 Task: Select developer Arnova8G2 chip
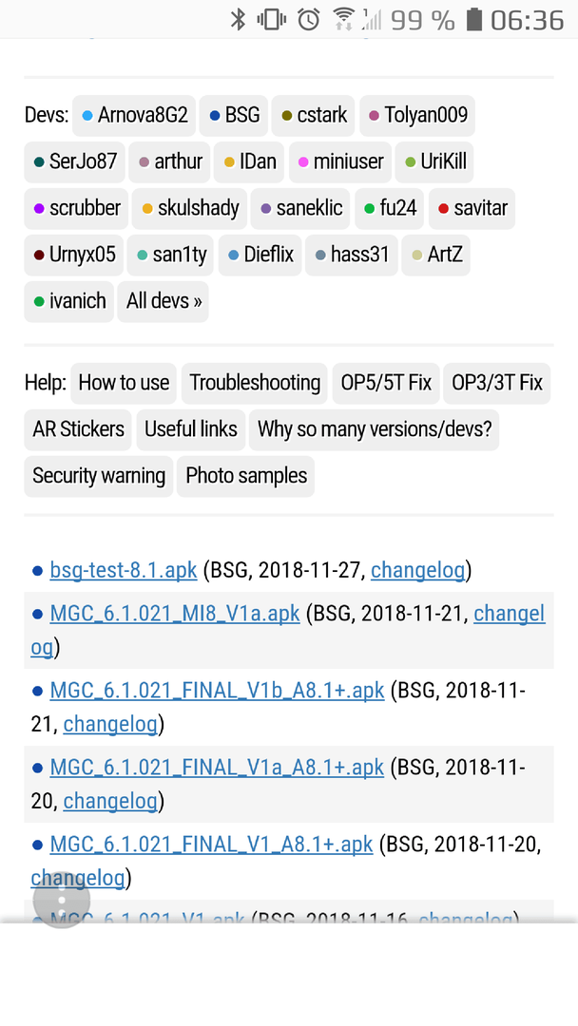pyautogui.click(x=134, y=115)
